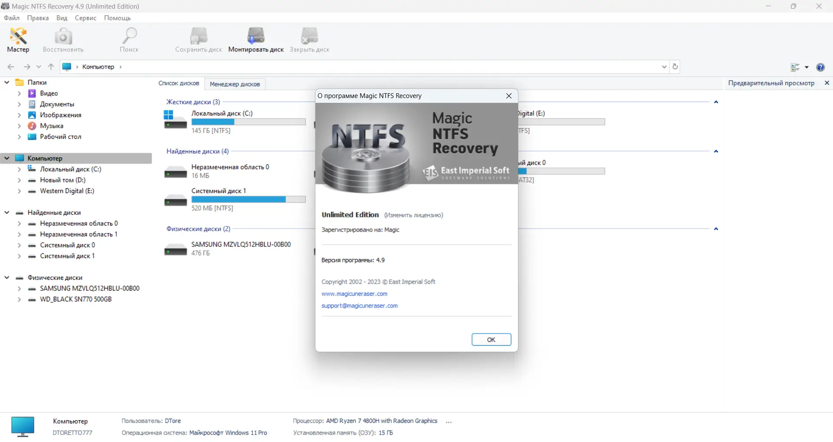Collapse the Жесткие диски section arrow
This screenshot has width=833, height=442.
tap(716, 102)
